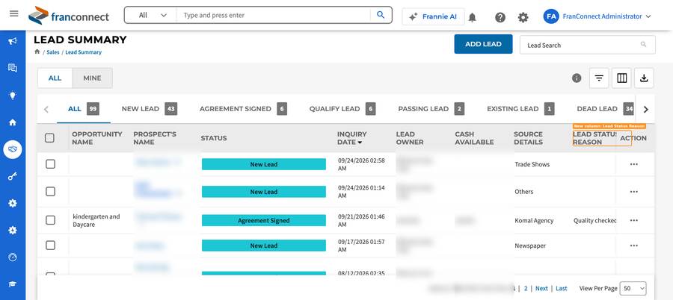The image size is (673, 300).
Task: Open the graduation cap training sidebar icon
Action: pyautogui.click(x=13, y=284)
